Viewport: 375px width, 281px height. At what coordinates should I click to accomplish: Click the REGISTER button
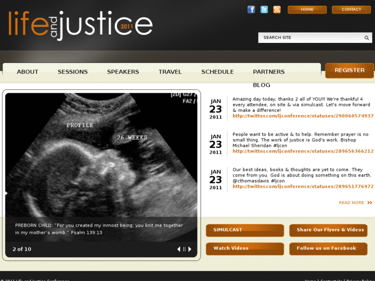pos(349,70)
